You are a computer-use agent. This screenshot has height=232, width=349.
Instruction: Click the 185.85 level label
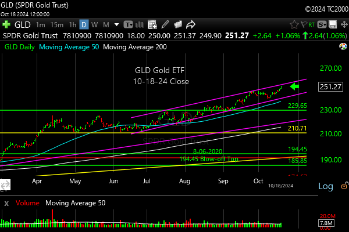[297, 161]
